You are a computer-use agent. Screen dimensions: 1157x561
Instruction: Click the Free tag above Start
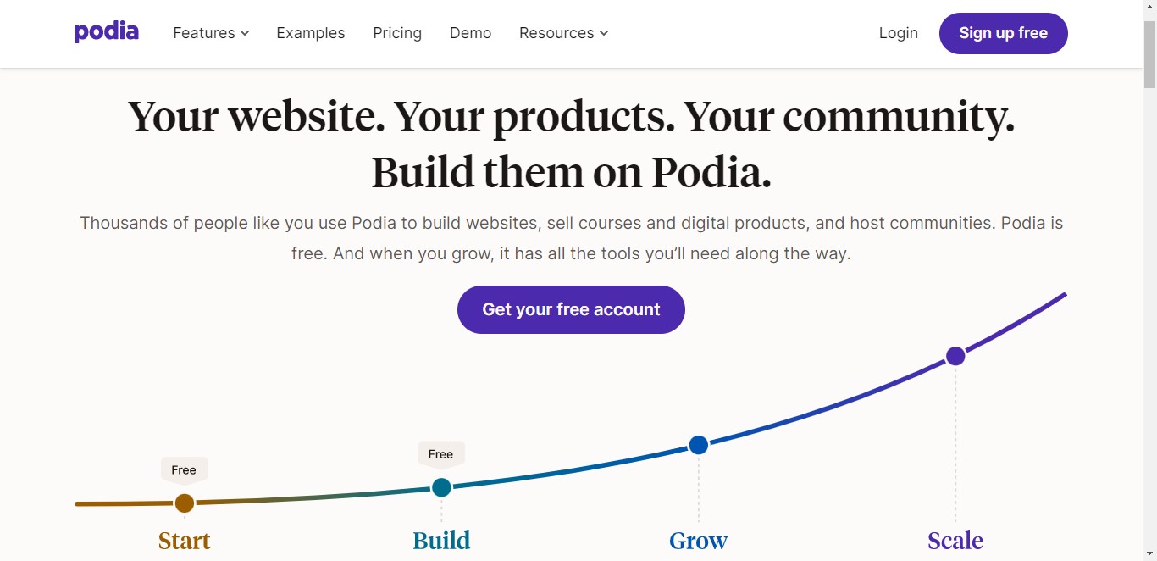[x=184, y=469]
